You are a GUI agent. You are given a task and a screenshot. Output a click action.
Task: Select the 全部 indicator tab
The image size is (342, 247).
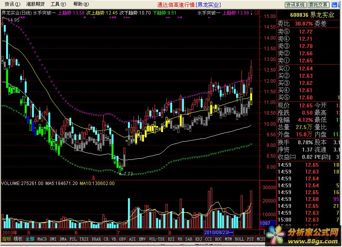[30, 239]
